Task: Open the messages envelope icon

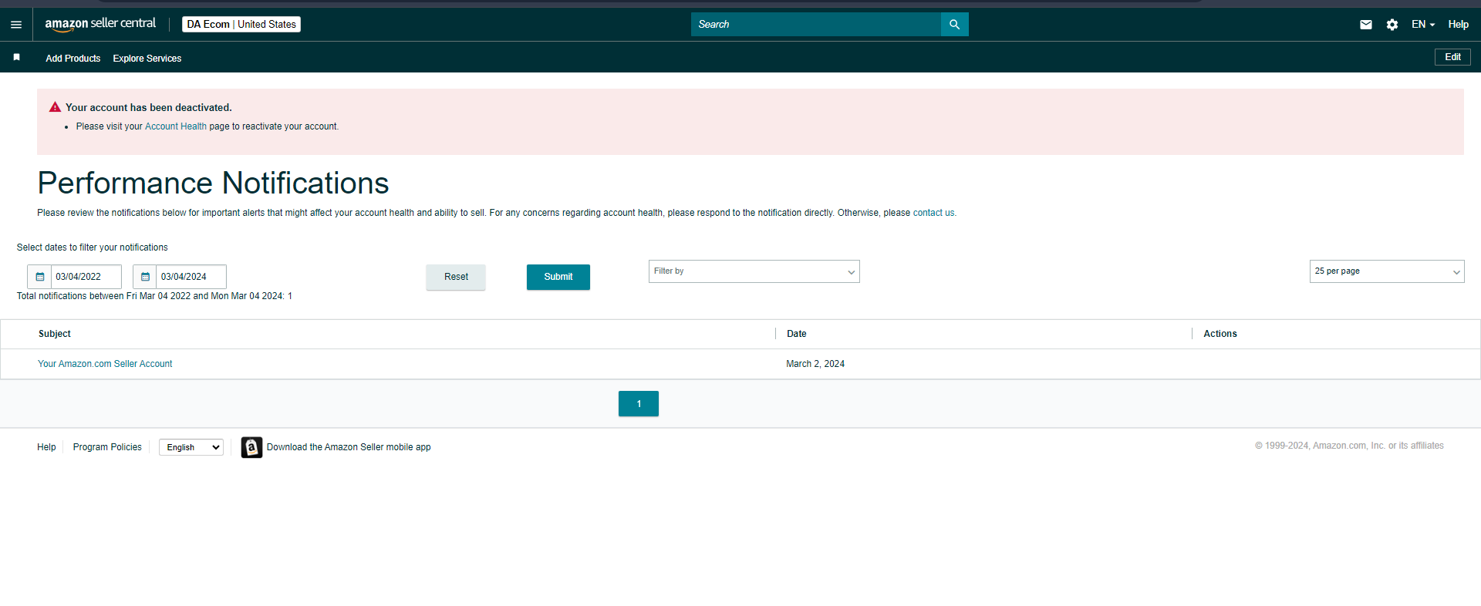Action: [x=1366, y=25]
